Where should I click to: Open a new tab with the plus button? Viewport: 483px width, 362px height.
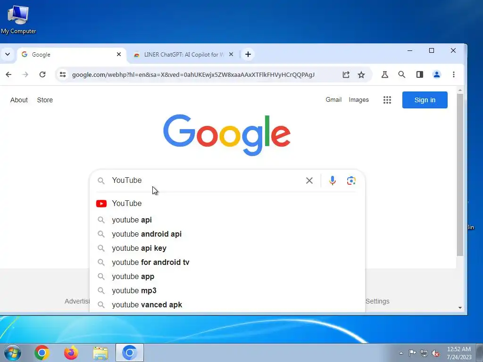pos(248,55)
